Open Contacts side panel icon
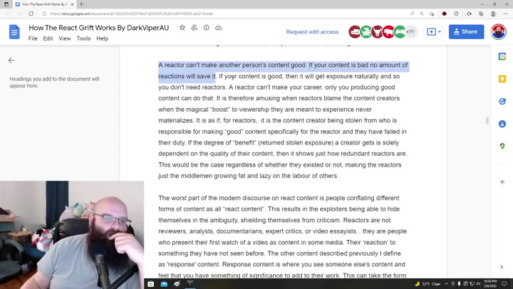Image resolution: width=513 pixels, height=289 pixels. point(502,124)
